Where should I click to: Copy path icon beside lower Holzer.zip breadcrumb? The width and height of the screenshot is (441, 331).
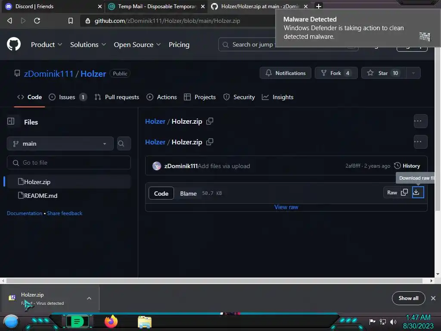[210, 142]
